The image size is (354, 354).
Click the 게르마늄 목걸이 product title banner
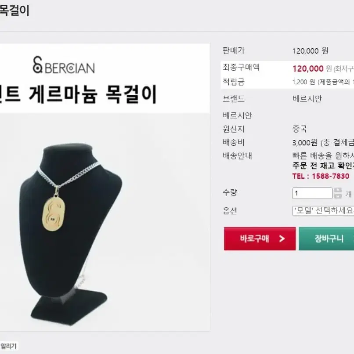pyautogui.click(x=78, y=94)
